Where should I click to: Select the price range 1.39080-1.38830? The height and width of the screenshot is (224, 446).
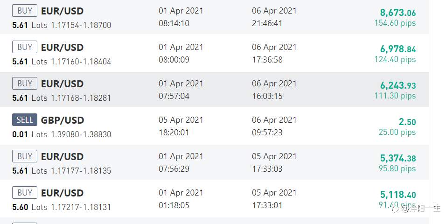[81, 134]
